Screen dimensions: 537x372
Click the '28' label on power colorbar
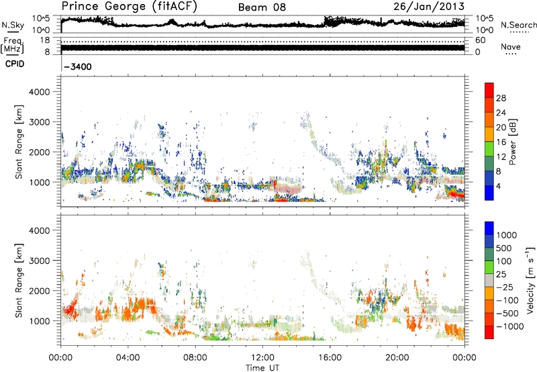501,98
